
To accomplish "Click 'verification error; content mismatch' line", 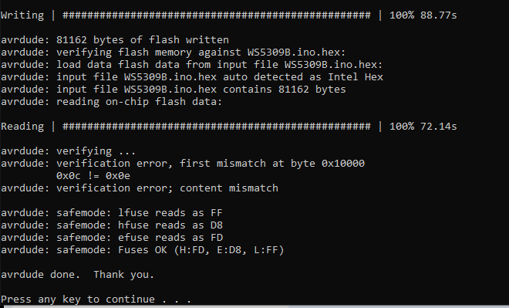I will [140, 188].
